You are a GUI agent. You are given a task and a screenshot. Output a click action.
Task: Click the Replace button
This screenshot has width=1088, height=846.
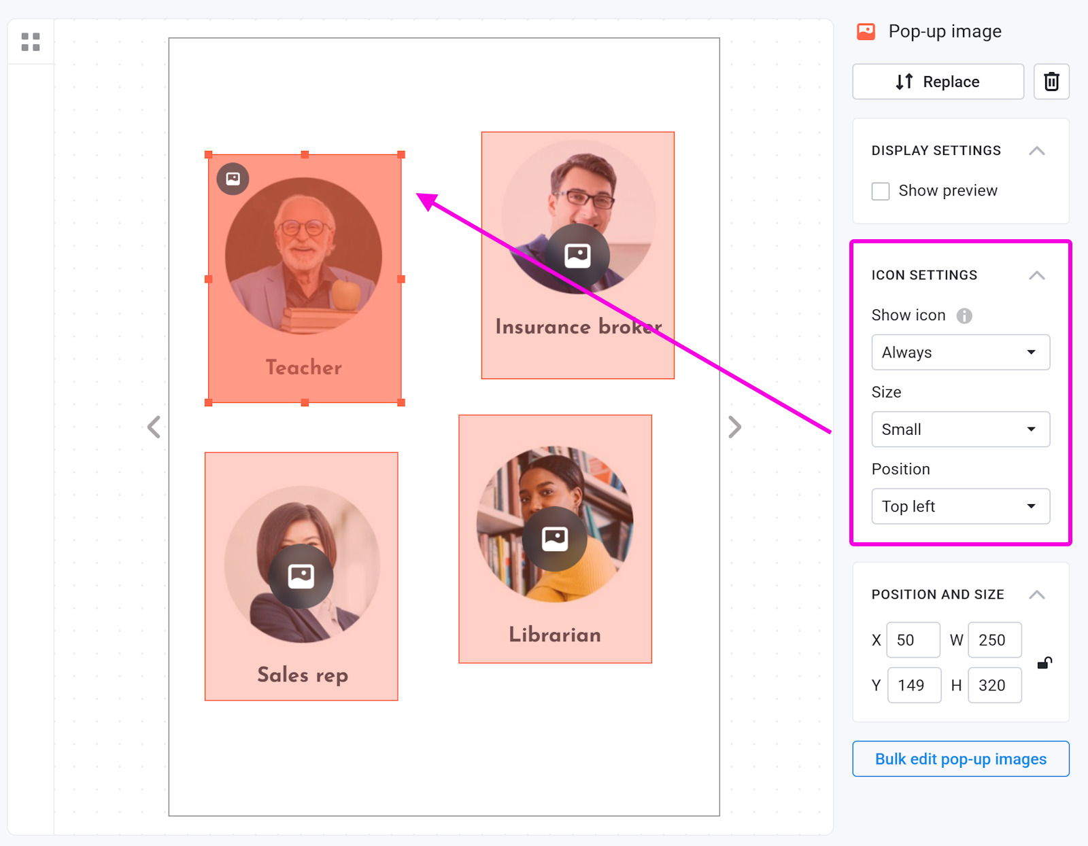(x=938, y=82)
